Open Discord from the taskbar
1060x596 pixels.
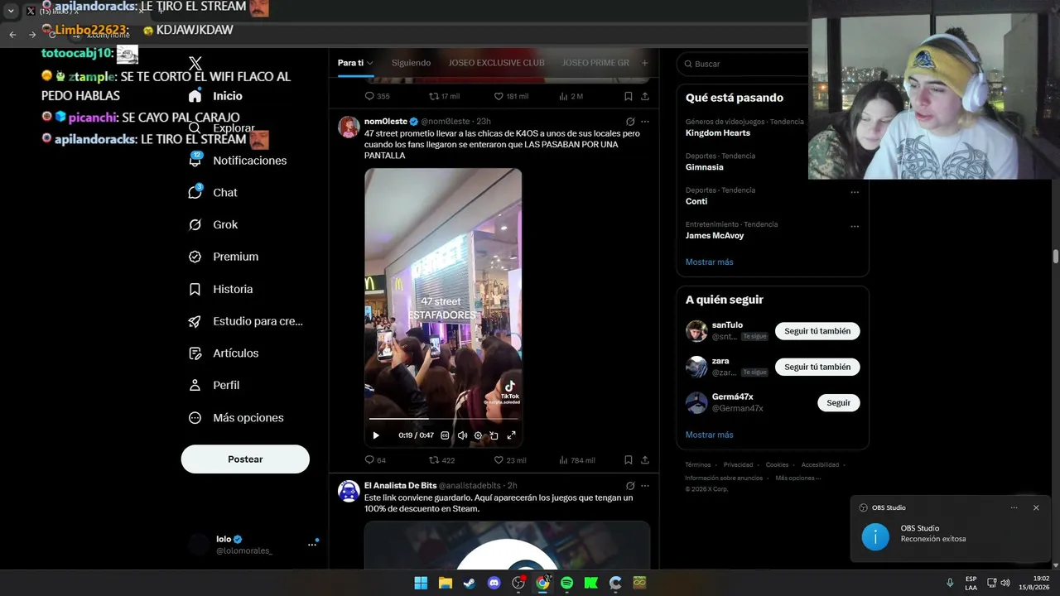pos(494,583)
